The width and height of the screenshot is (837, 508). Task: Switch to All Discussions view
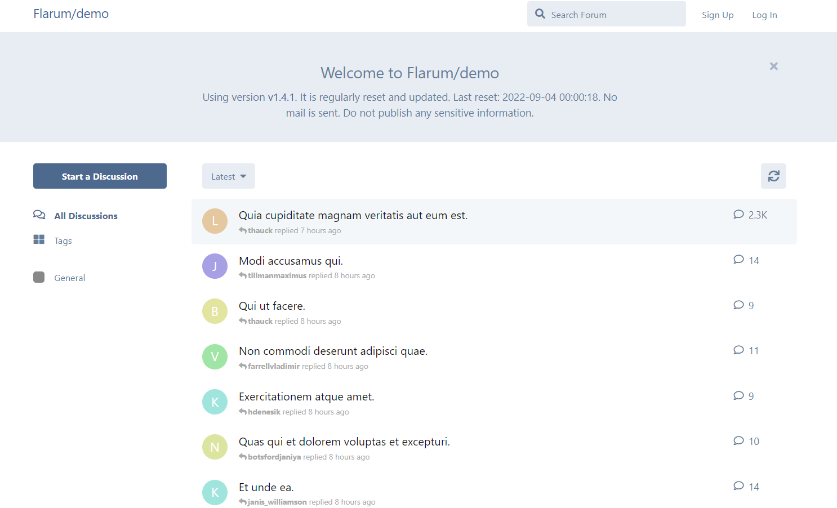pyautogui.click(x=86, y=215)
